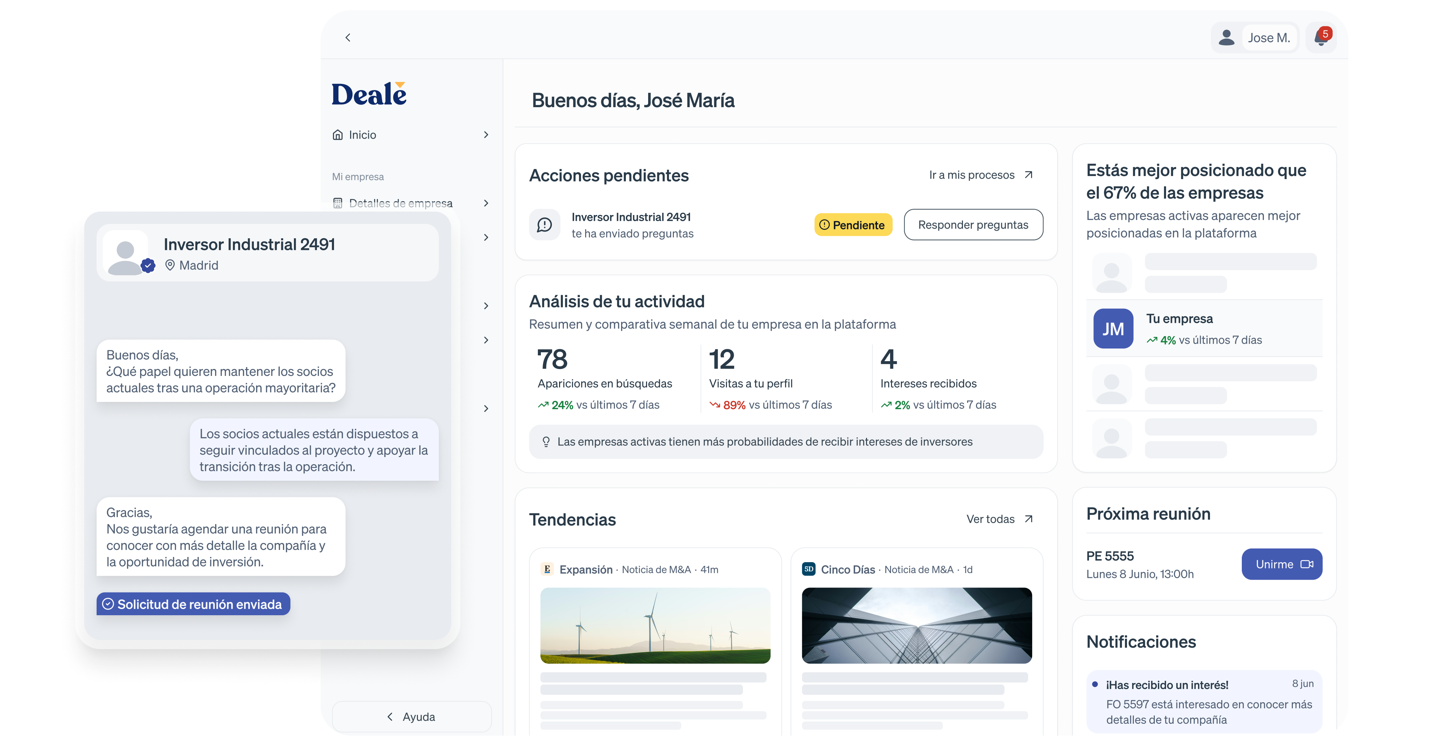Click Lunes 8 Junio, 13:00h meeting date
Image resolution: width=1447 pixels, height=746 pixels.
pos(1140,574)
